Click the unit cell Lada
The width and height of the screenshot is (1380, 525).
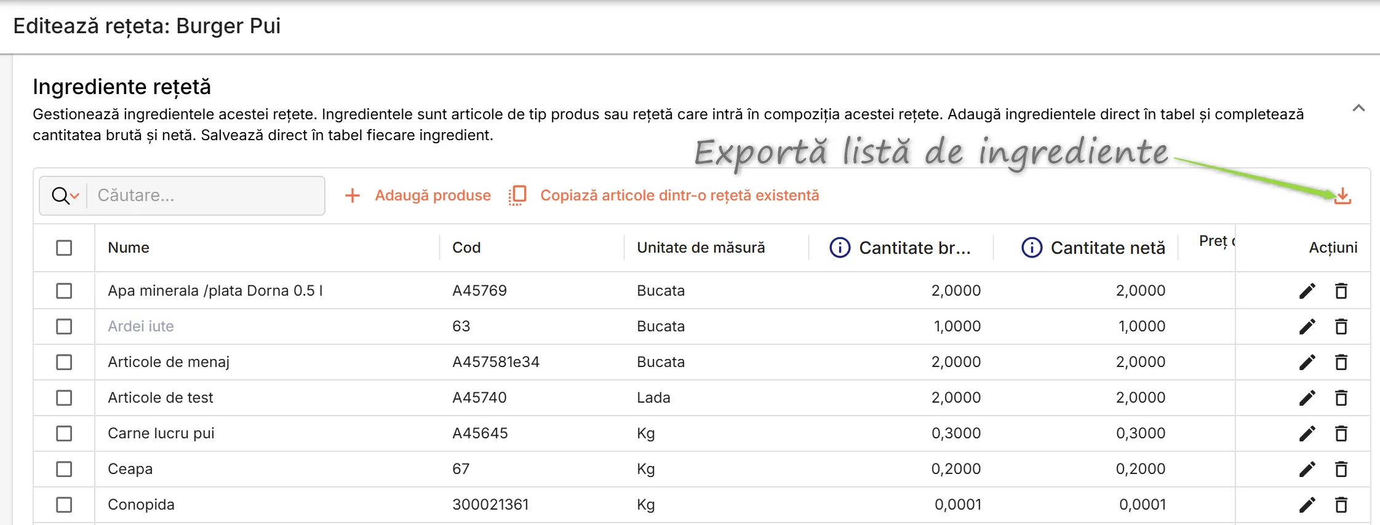tap(653, 398)
